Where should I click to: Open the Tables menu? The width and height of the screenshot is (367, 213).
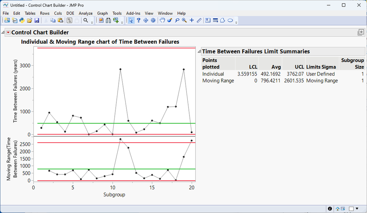[x=30, y=13]
